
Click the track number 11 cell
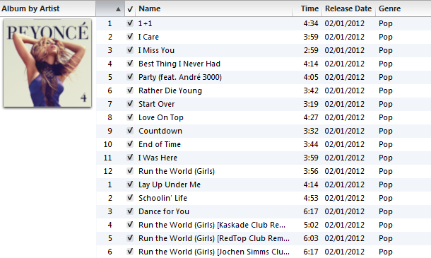tap(107, 158)
